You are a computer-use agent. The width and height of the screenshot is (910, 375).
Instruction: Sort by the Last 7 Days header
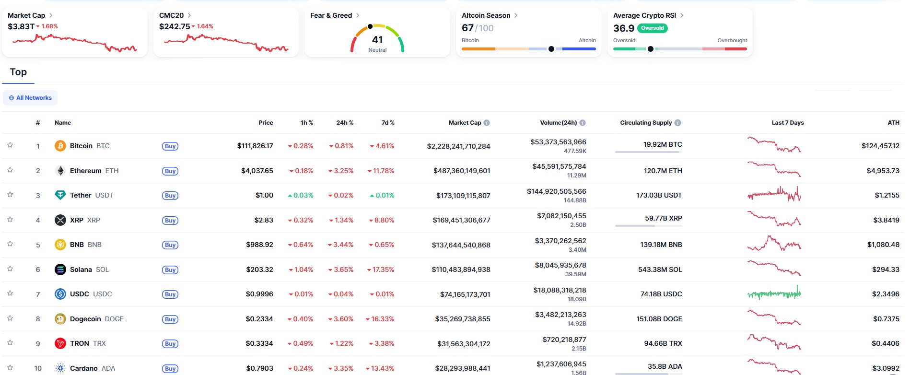click(788, 123)
